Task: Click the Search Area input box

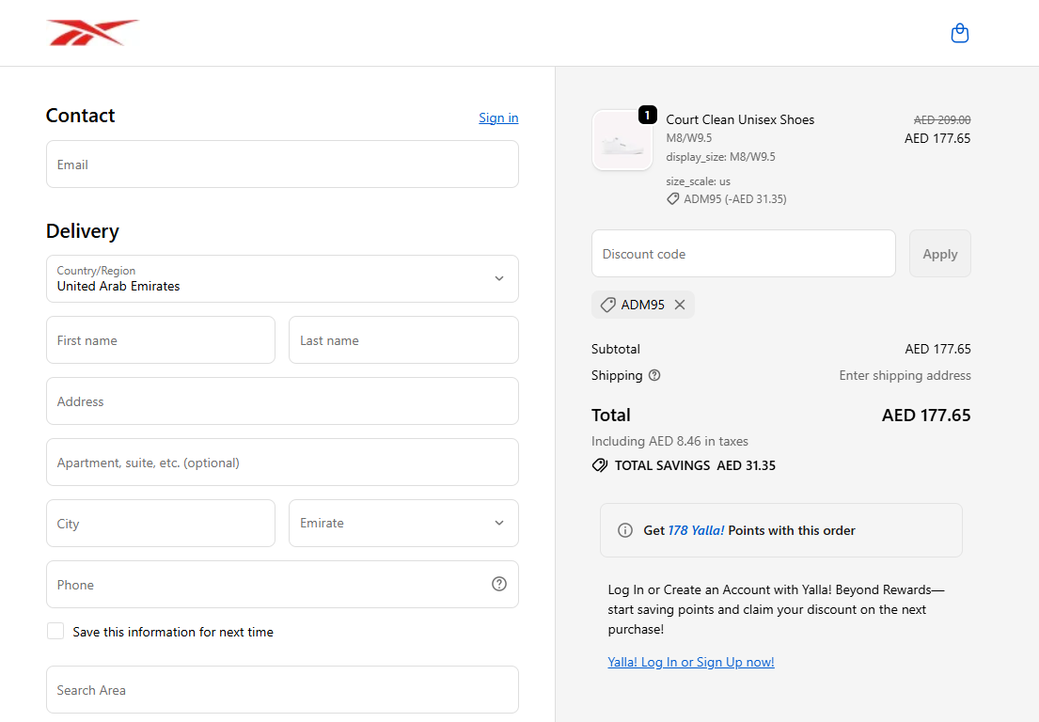Action: click(282, 690)
